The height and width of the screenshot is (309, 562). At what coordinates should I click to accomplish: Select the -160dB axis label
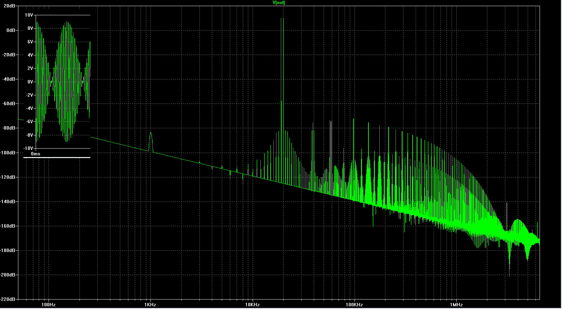coord(8,226)
